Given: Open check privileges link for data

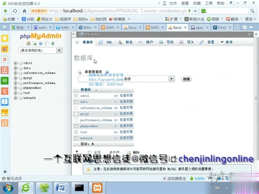Looking at the screenshot, I should pyautogui.click(x=126, y=101).
